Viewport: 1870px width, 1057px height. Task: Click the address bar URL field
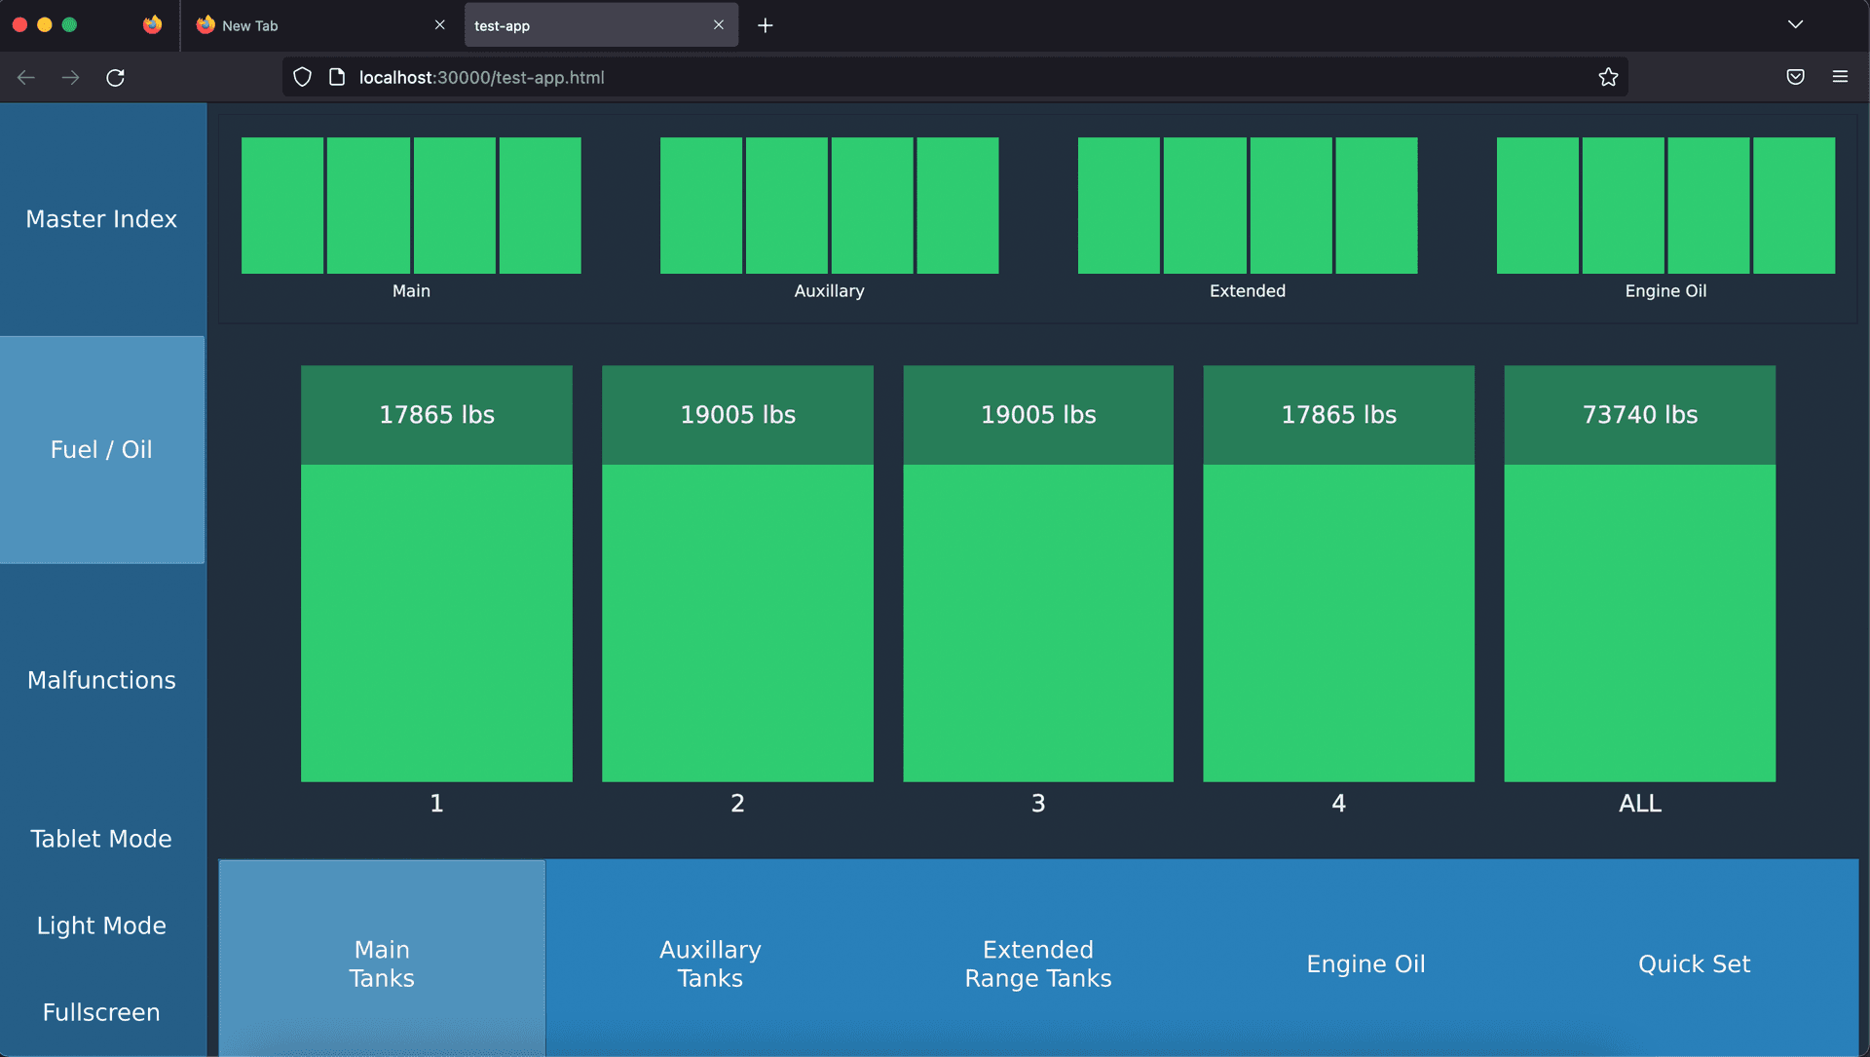tap(877, 77)
